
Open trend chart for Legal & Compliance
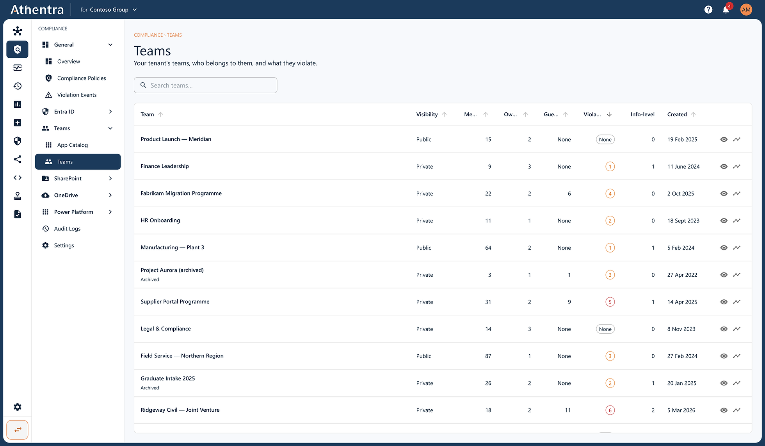pos(737,329)
